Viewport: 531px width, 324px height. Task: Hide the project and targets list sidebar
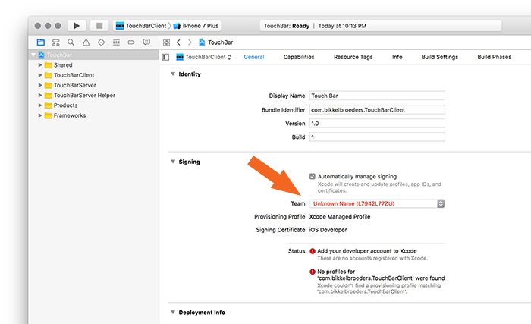click(x=166, y=57)
